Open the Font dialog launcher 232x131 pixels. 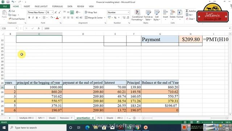click(x=61, y=23)
